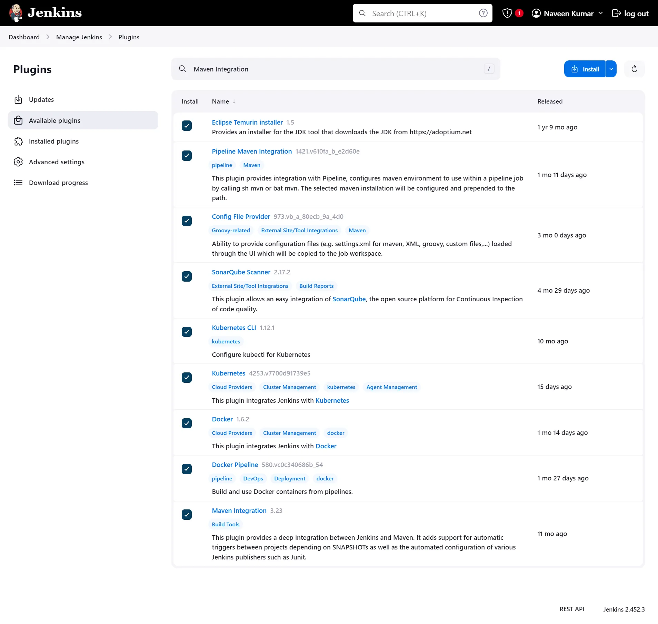Open the Pipeline Maven Integration plugin link
This screenshot has height=624, width=658.
(252, 151)
